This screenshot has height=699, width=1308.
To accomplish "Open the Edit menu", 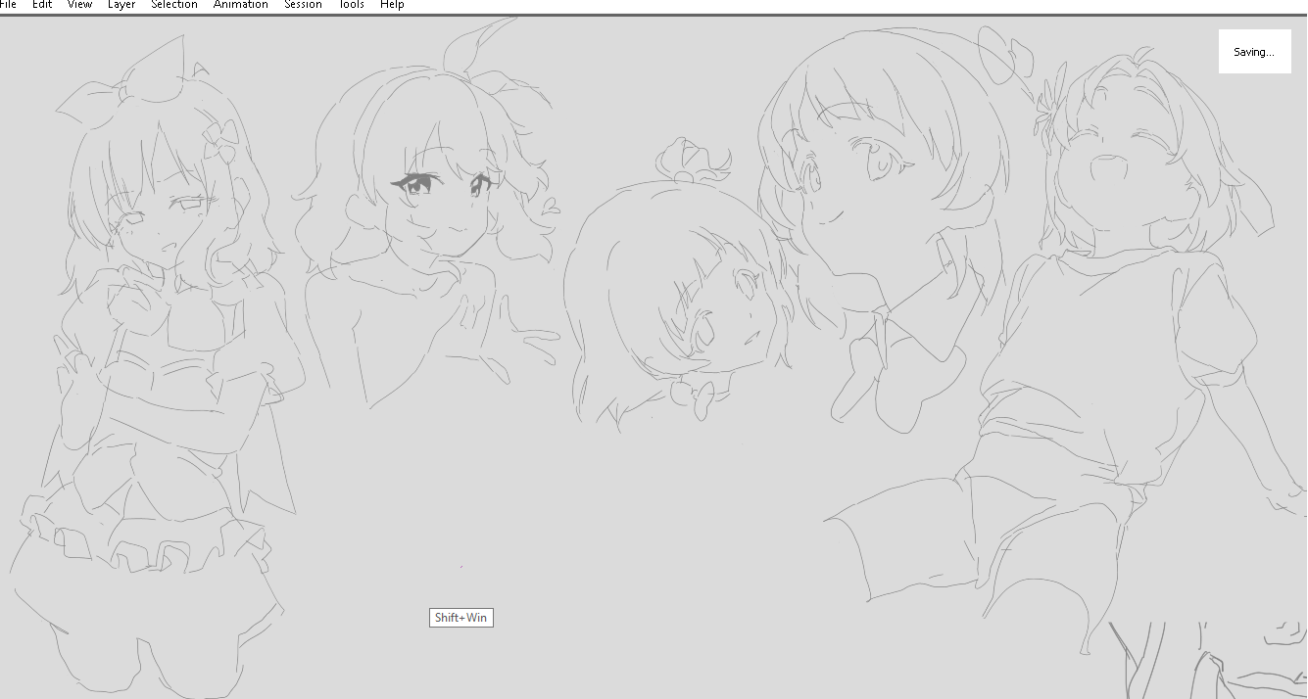I will 42,5.
